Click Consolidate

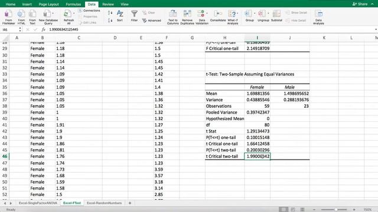[x=218, y=16]
